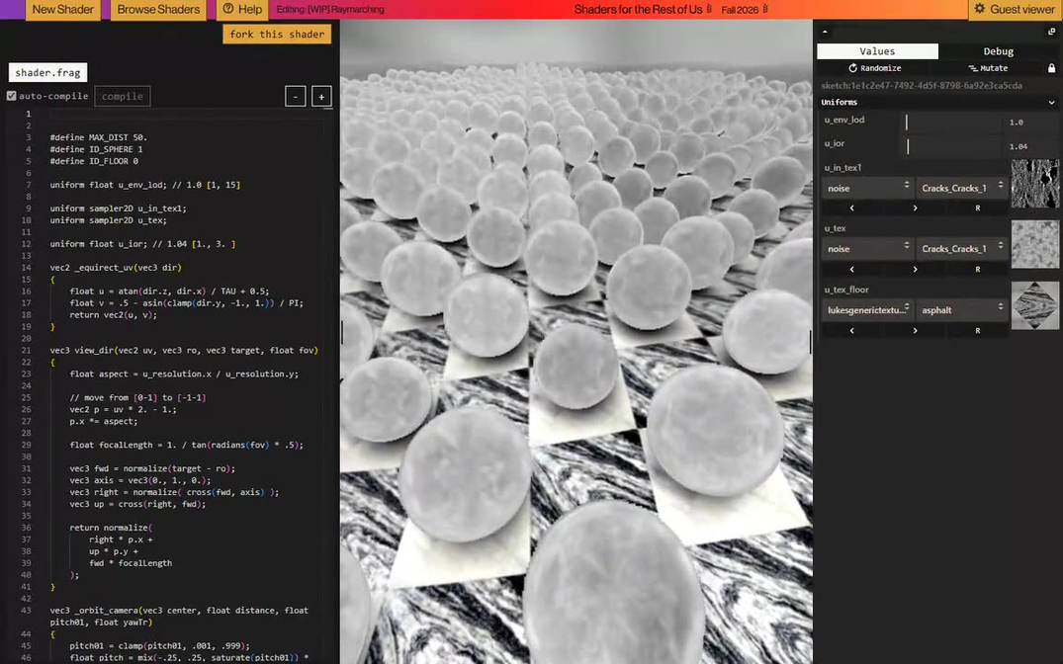Select previous texture for u_in_tex1
1063x664 pixels.
[x=852, y=208]
